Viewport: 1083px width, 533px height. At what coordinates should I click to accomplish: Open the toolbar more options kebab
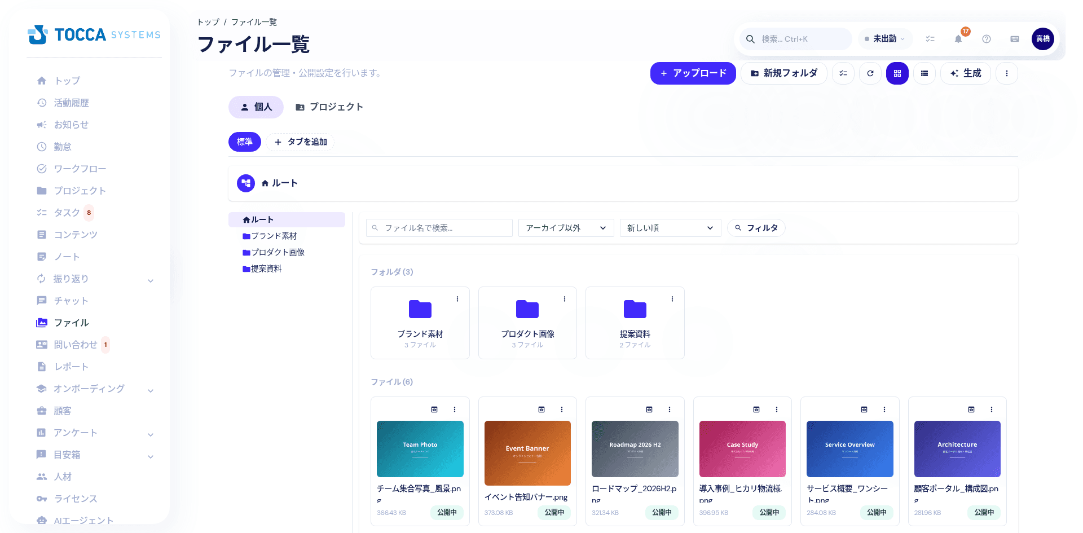(1006, 73)
